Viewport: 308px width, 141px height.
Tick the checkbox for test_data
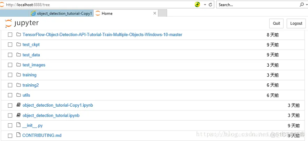(10, 55)
